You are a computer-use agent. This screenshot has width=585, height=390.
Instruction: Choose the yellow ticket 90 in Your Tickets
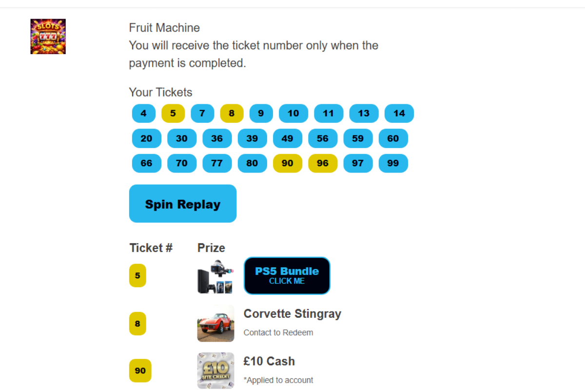(x=288, y=163)
